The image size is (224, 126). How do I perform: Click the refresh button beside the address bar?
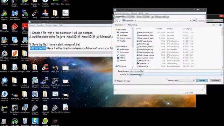194,20
